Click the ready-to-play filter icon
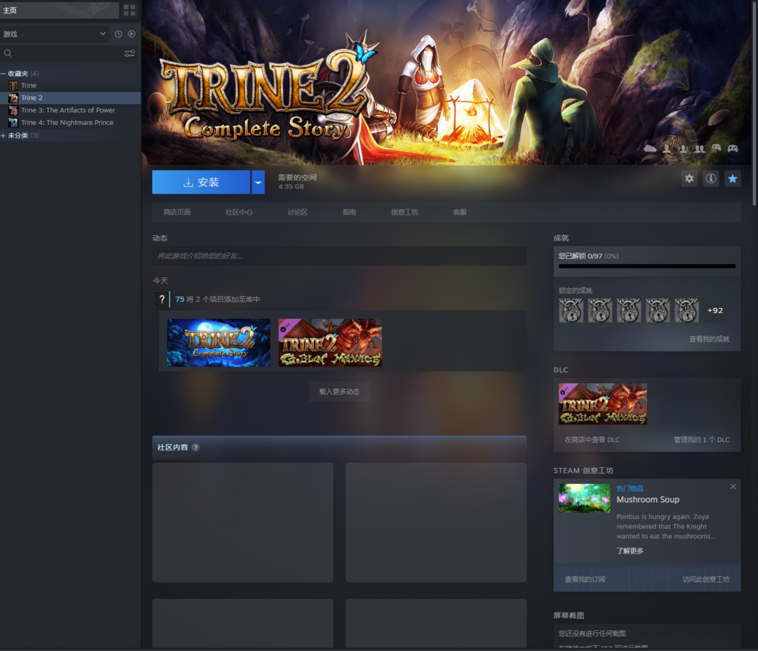This screenshot has width=758, height=651. coord(131,34)
